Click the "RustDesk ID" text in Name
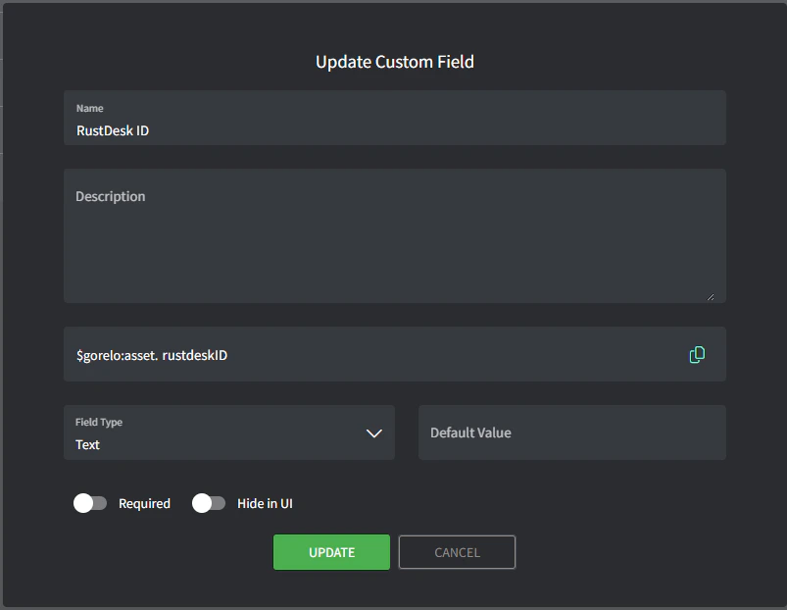This screenshot has height=610, width=787. (x=113, y=130)
